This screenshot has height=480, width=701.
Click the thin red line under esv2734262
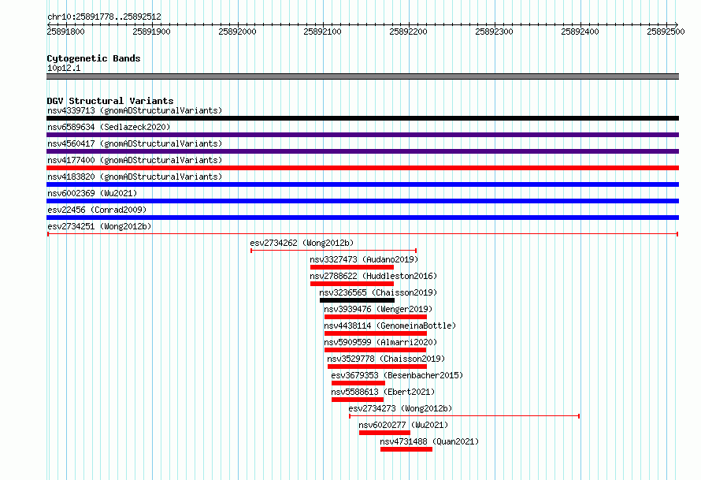pyautogui.click(x=333, y=251)
